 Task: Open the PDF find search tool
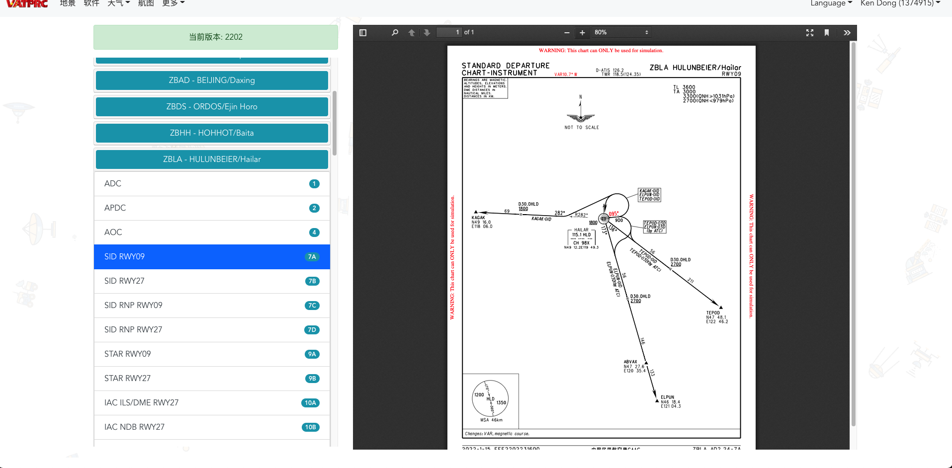click(395, 33)
